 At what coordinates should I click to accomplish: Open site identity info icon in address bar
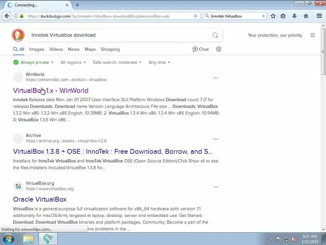16,16
